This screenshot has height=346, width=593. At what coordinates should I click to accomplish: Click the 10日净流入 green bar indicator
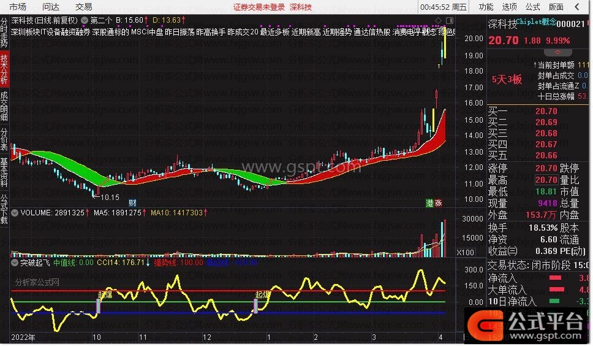[x=554, y=302]
